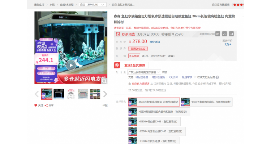271x144 pixels.
Task: Expand more services chevron after 极速审核
Action: 195,77
